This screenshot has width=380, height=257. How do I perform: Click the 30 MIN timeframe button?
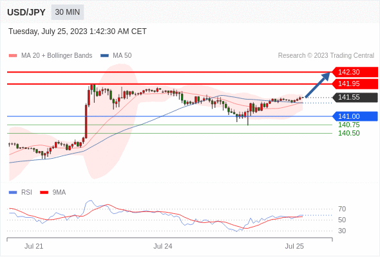point(68,12)
